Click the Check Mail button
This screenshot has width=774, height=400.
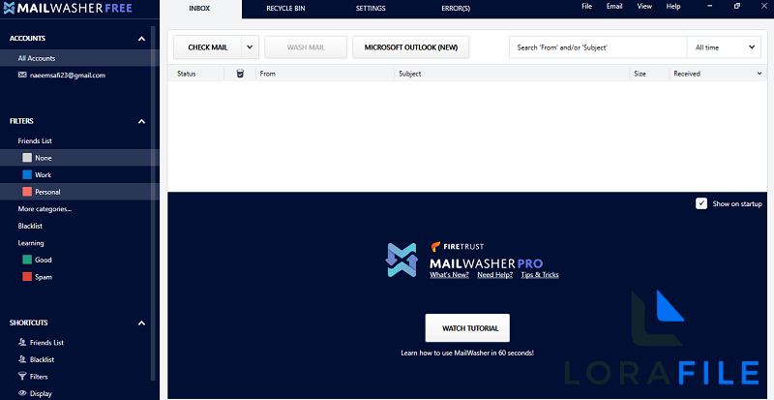tap(207, 47)
